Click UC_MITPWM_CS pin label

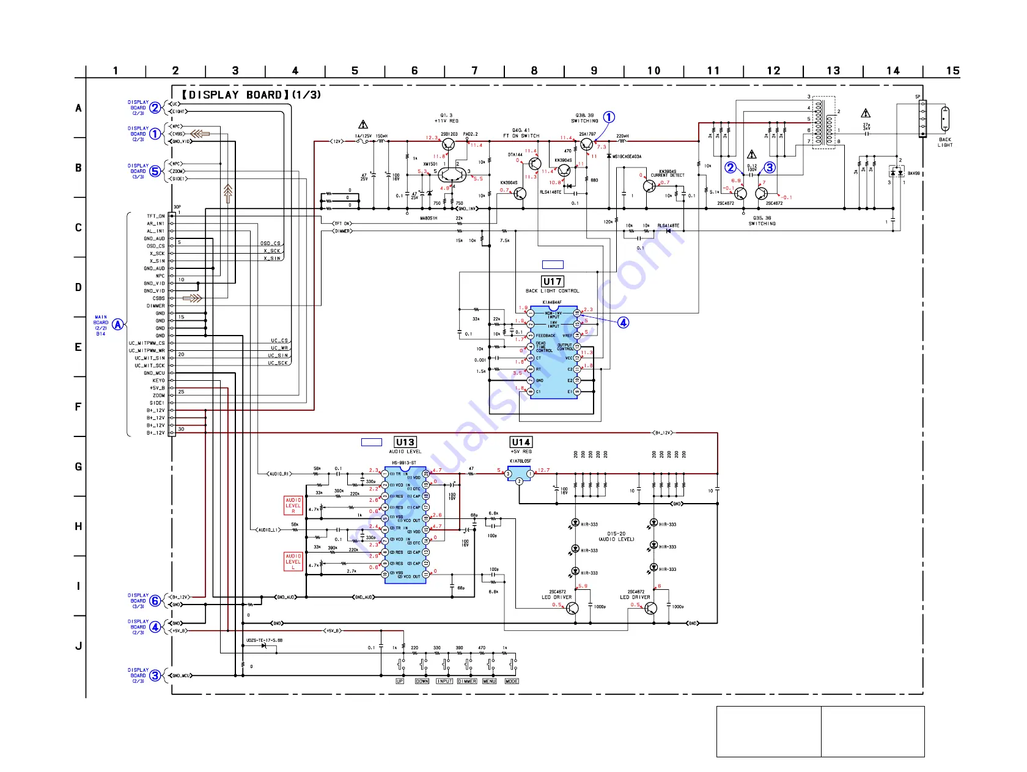point(147,343)
